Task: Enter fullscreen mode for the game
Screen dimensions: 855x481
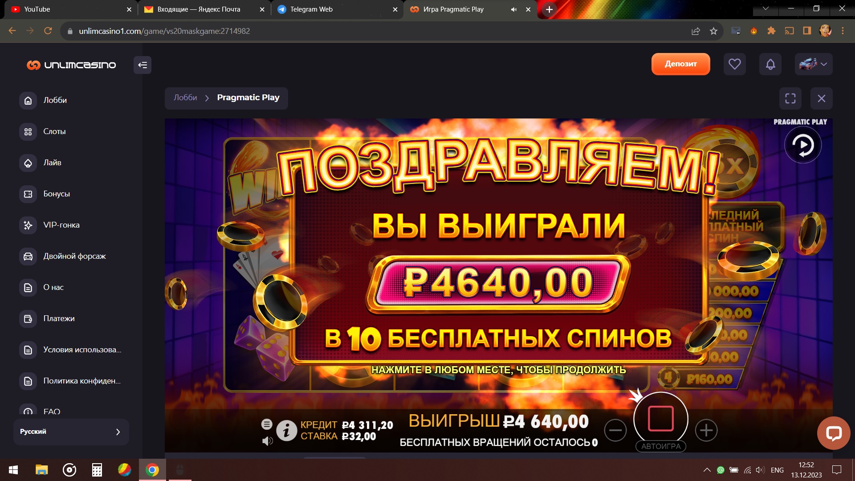Action: coord(790,98)
